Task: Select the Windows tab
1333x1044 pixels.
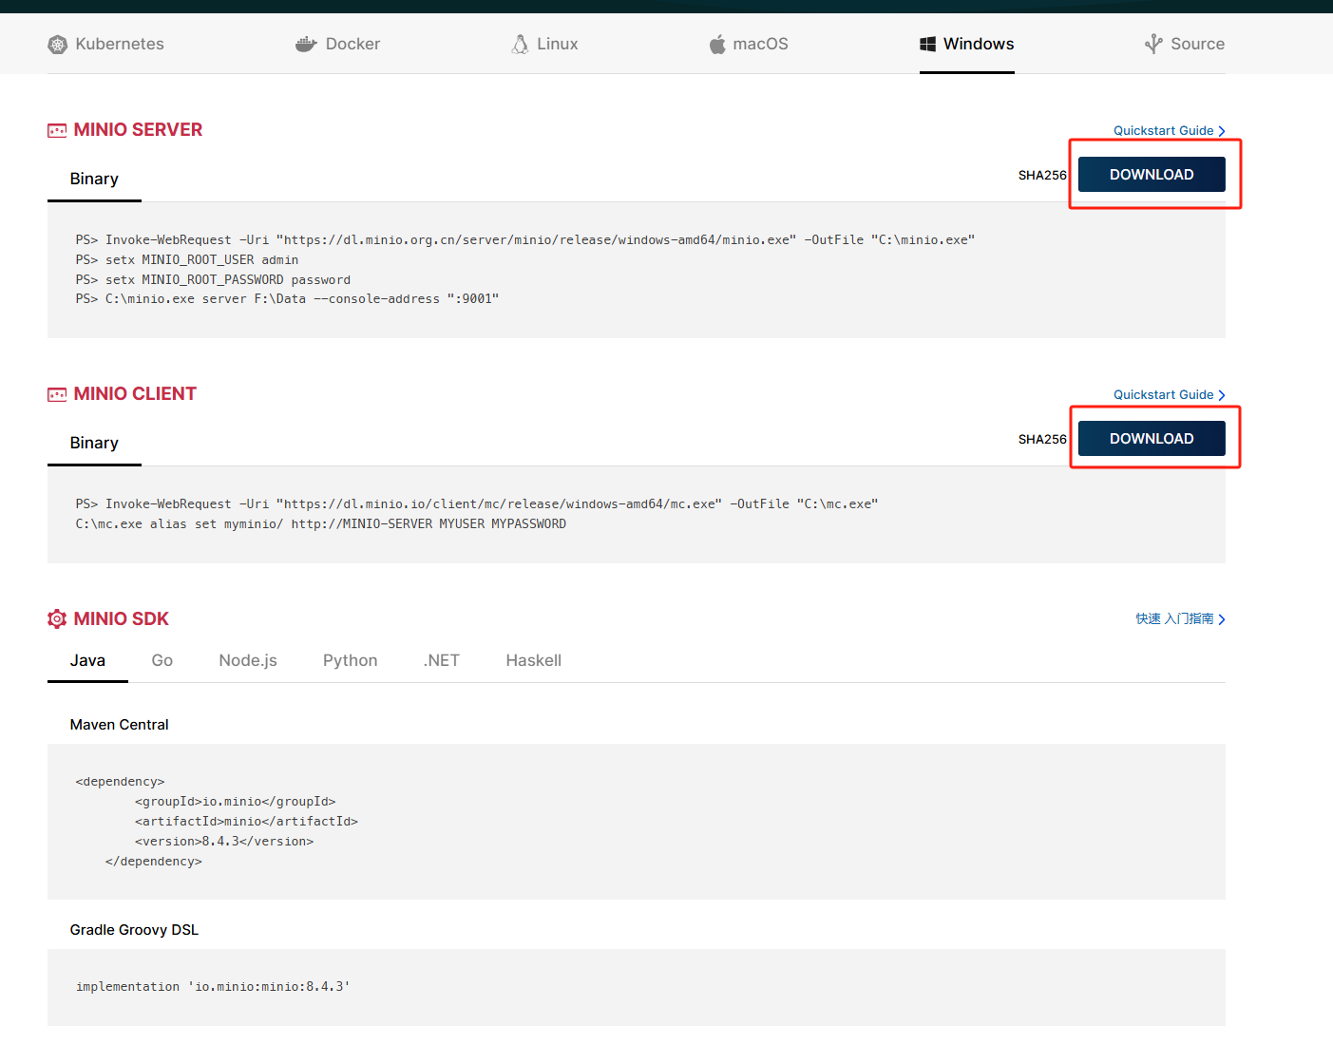Action: click(x=967, y=44)
